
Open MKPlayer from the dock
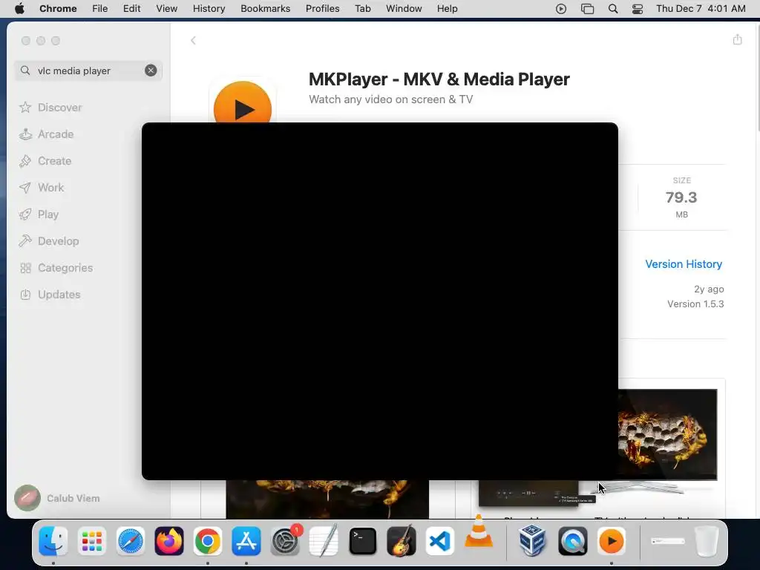coord(612,541)
